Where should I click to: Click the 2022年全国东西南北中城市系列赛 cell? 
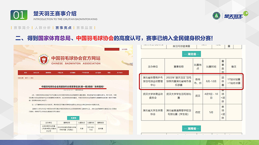67,128
